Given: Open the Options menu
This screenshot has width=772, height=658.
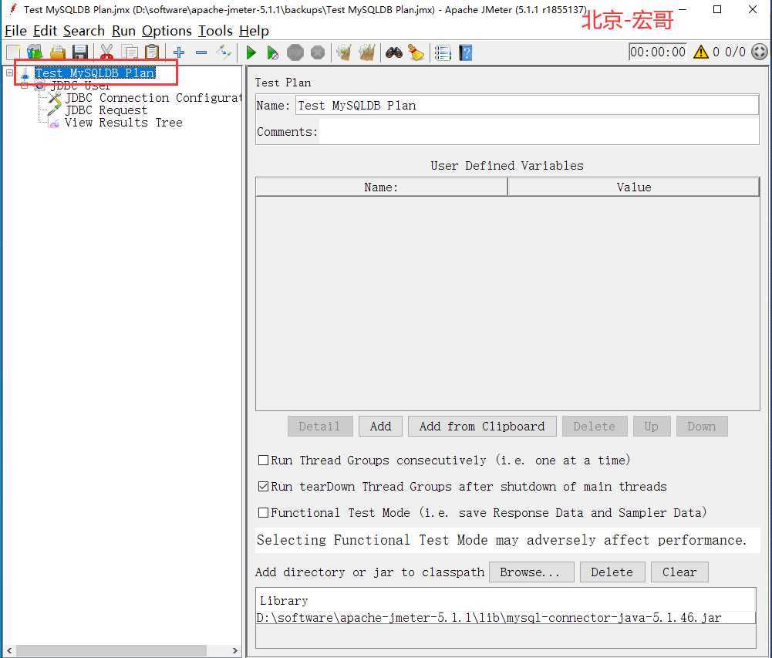Looking at the screenshot, I should point(167,31).
